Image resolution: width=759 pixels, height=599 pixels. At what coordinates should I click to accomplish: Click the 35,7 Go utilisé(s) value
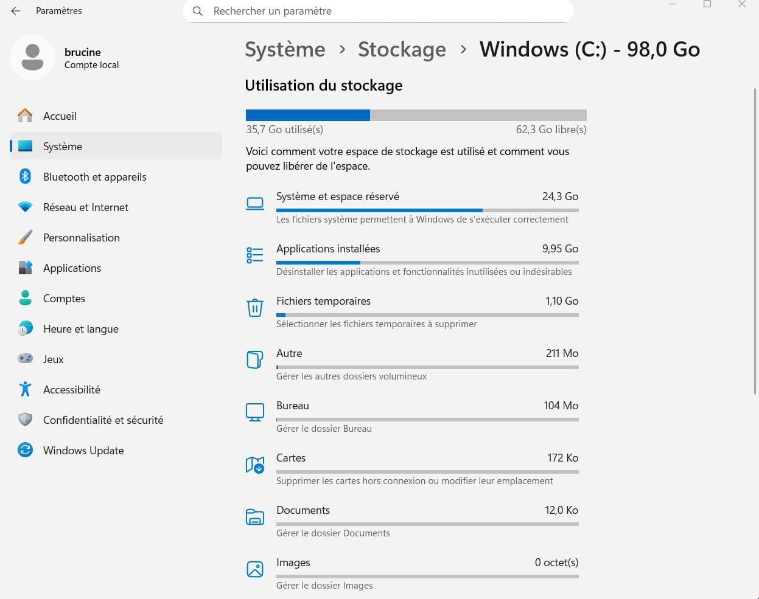point(284,130)
